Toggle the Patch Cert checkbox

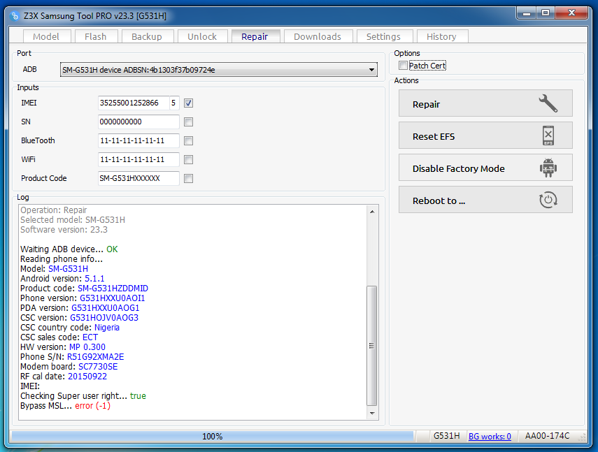403,66
